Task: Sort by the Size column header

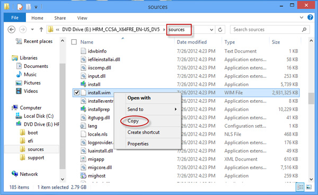Action: coord(276,42)
